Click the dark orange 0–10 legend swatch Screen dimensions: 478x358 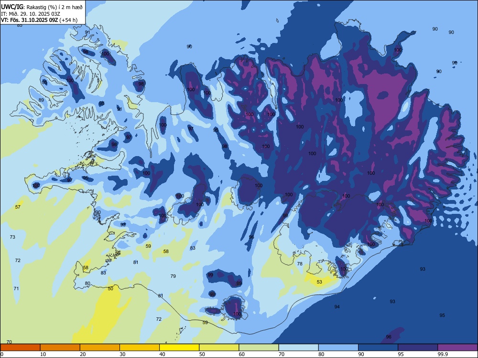tap(20, 347)
